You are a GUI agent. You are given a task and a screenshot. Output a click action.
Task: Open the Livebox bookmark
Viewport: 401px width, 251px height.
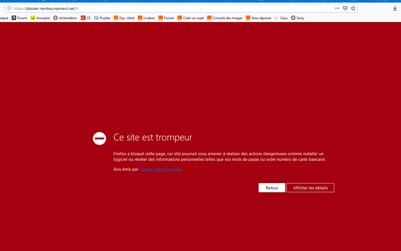pyautogui.click(x=146, y=18)
